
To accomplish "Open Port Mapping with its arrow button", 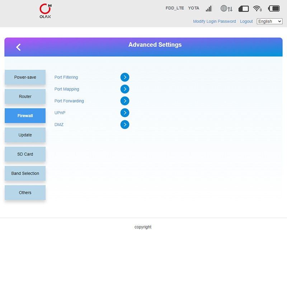I will (x=124, y=89).
